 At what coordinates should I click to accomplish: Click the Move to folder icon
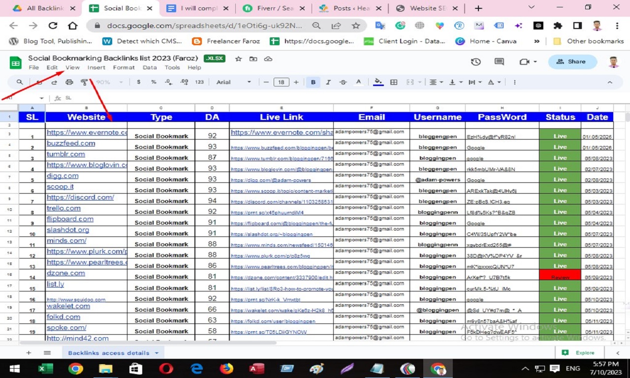pos(253,59)
